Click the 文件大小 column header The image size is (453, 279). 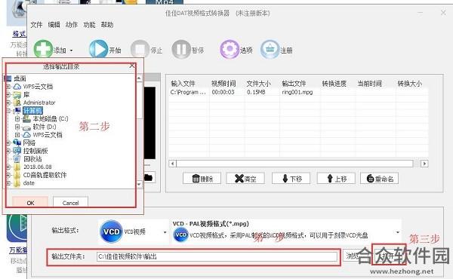258,84
